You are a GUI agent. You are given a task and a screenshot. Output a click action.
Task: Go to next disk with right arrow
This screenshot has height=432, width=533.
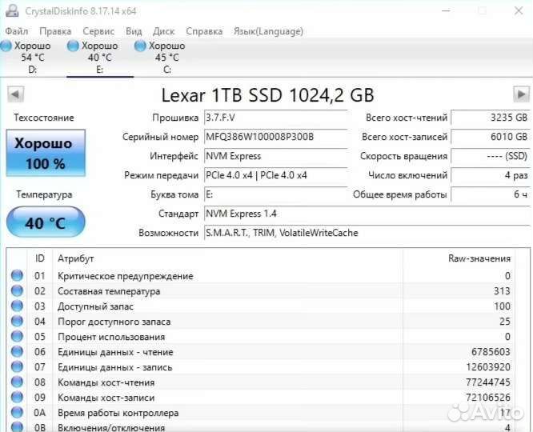point(521,94)
